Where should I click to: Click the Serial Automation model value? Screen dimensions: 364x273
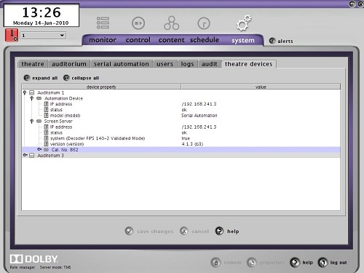point(199,116)
